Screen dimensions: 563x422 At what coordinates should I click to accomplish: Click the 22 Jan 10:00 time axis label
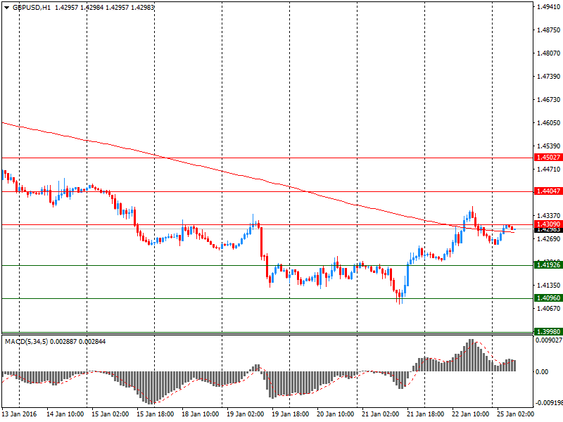(x=470, y=414)
